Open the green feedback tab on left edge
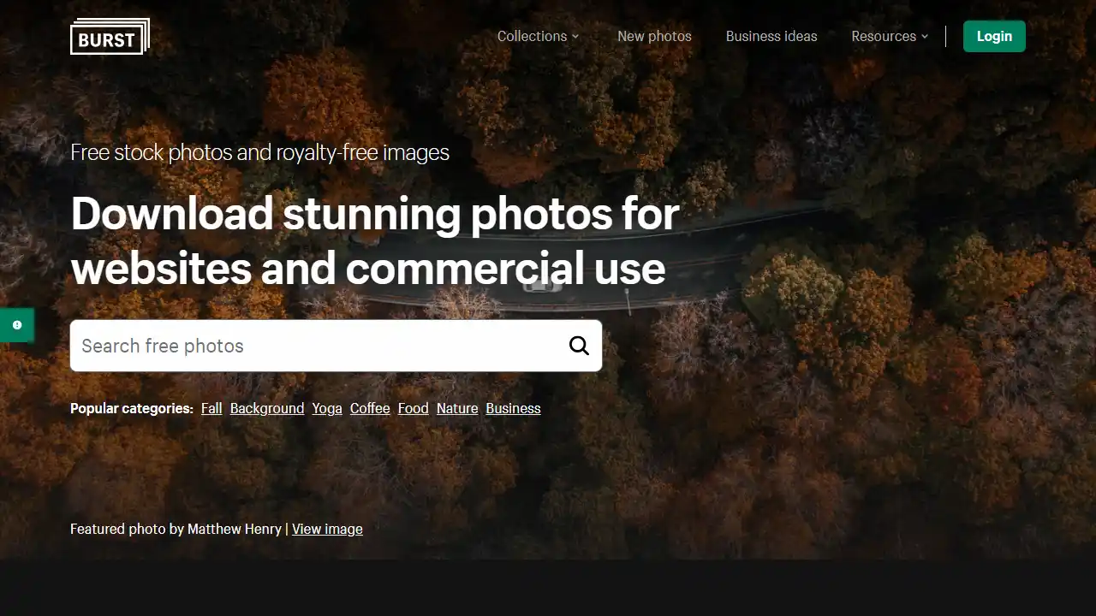Viewport: 1096px width, 616px height. (x=17, y=325)
